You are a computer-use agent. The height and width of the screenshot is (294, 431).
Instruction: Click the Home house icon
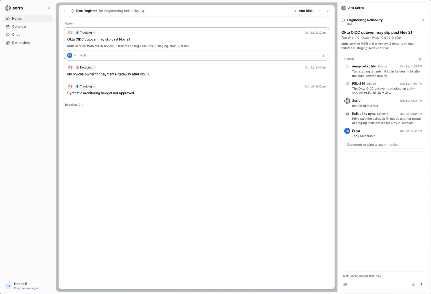click(8, 19)
